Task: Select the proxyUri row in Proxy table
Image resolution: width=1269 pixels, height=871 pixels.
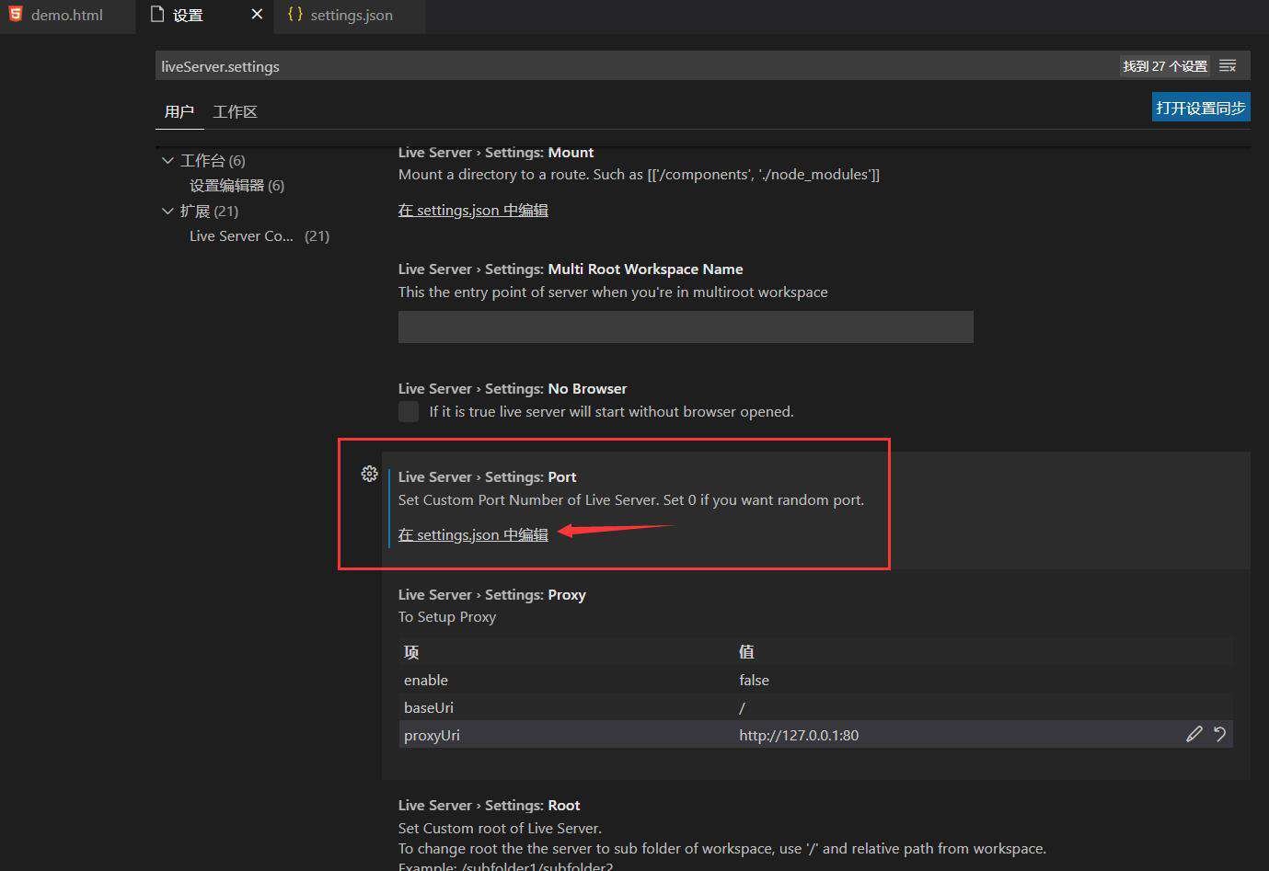Action: coord(815,734)
